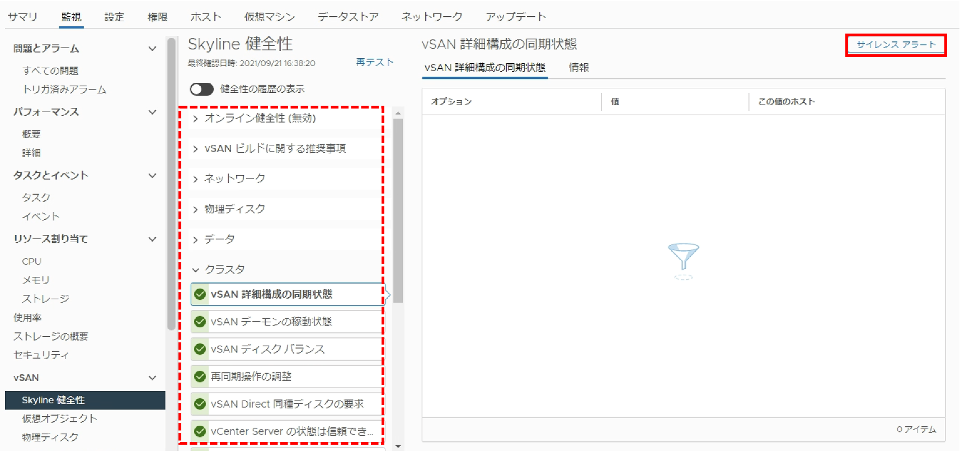960x452 pixels.
Task: Click green status icon for 再同期操作の調整
Action: (x=200, y=376)
